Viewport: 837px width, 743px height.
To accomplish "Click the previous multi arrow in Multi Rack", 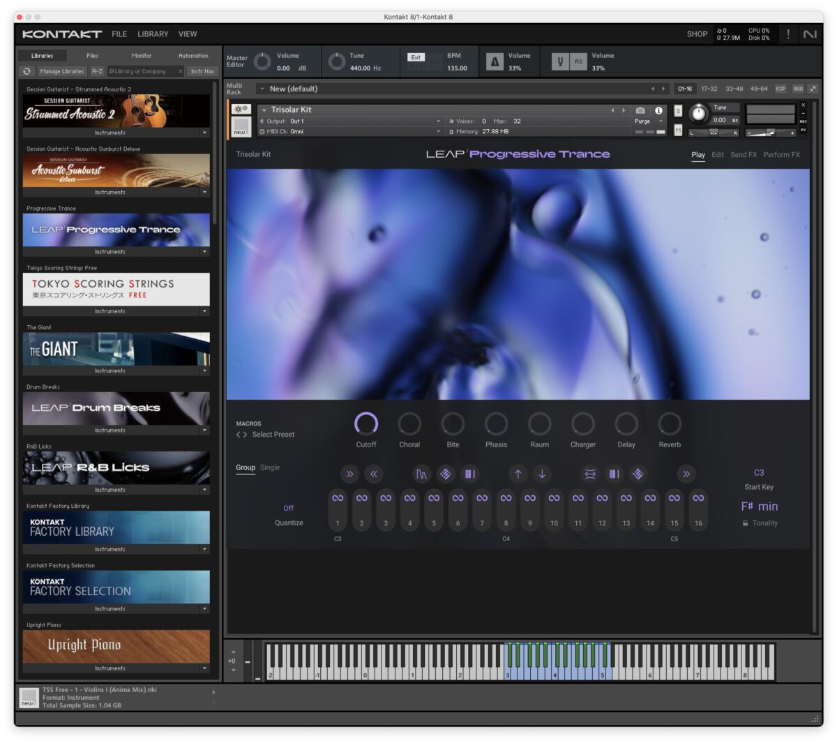I will [x=653, y=89].
